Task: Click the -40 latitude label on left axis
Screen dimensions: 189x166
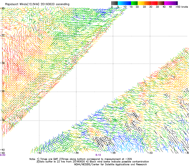Action: click(x=2, y=150)
